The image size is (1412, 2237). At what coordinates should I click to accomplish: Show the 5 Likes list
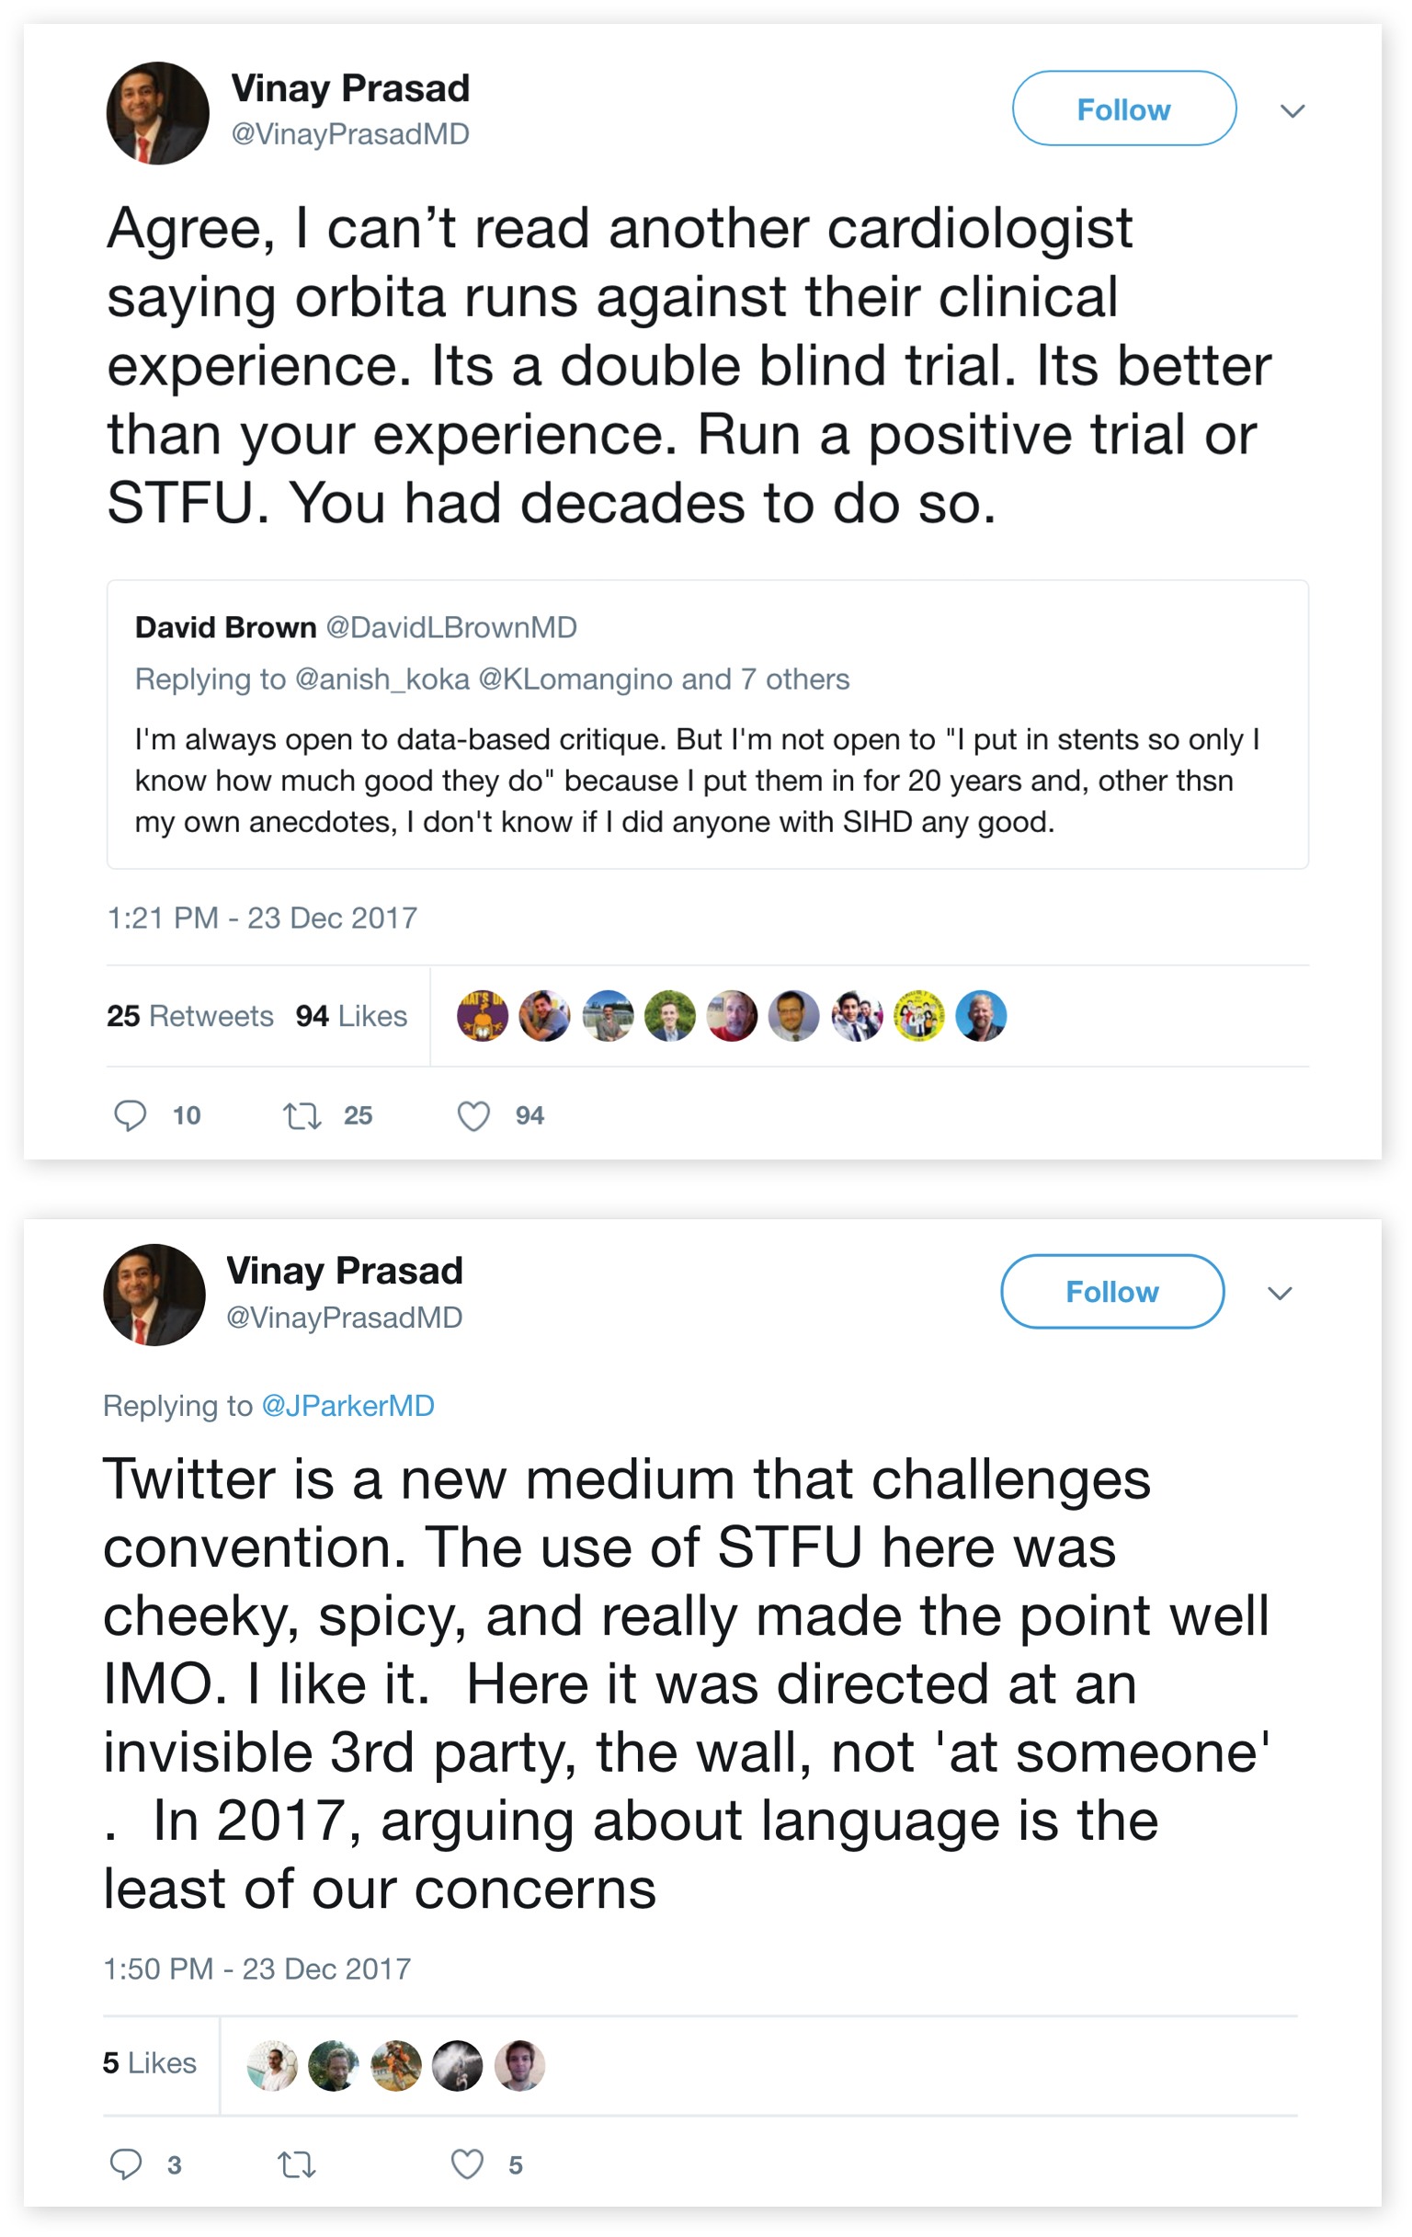click(x=150, y=2062)
